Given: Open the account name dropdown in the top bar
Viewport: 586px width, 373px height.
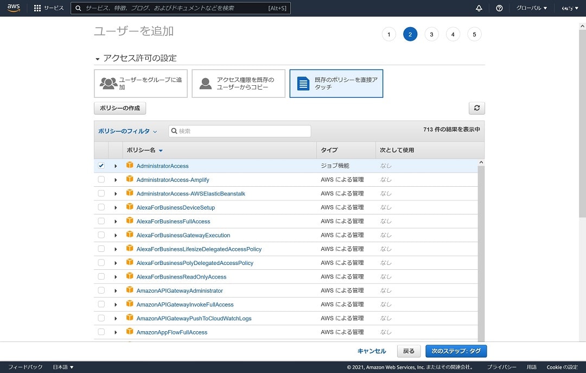Looking at the screenshot, I should [x=570, y=8].
